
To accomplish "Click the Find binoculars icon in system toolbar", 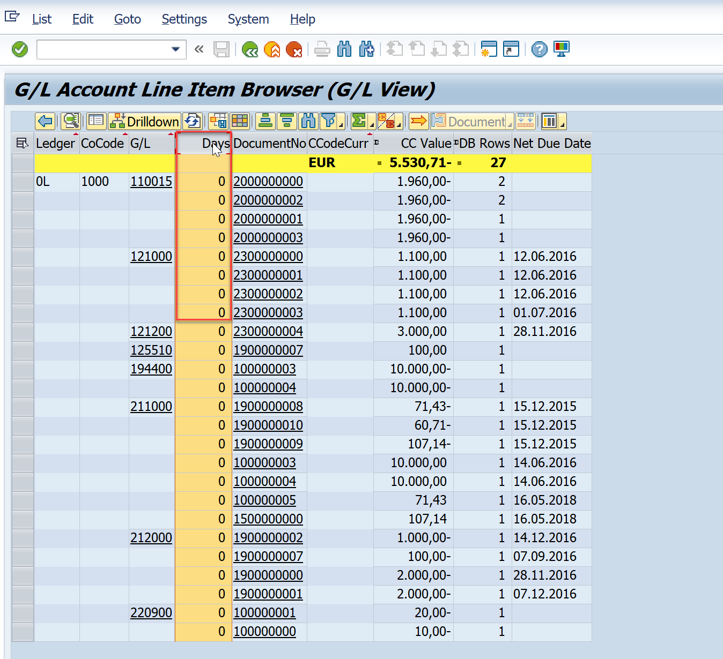I will pos(344,49).
